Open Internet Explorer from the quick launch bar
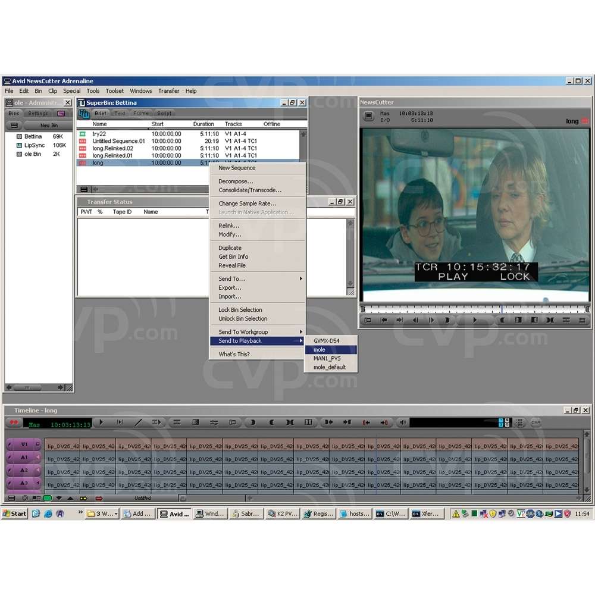The image size is (595, 595). coord(48,513)
